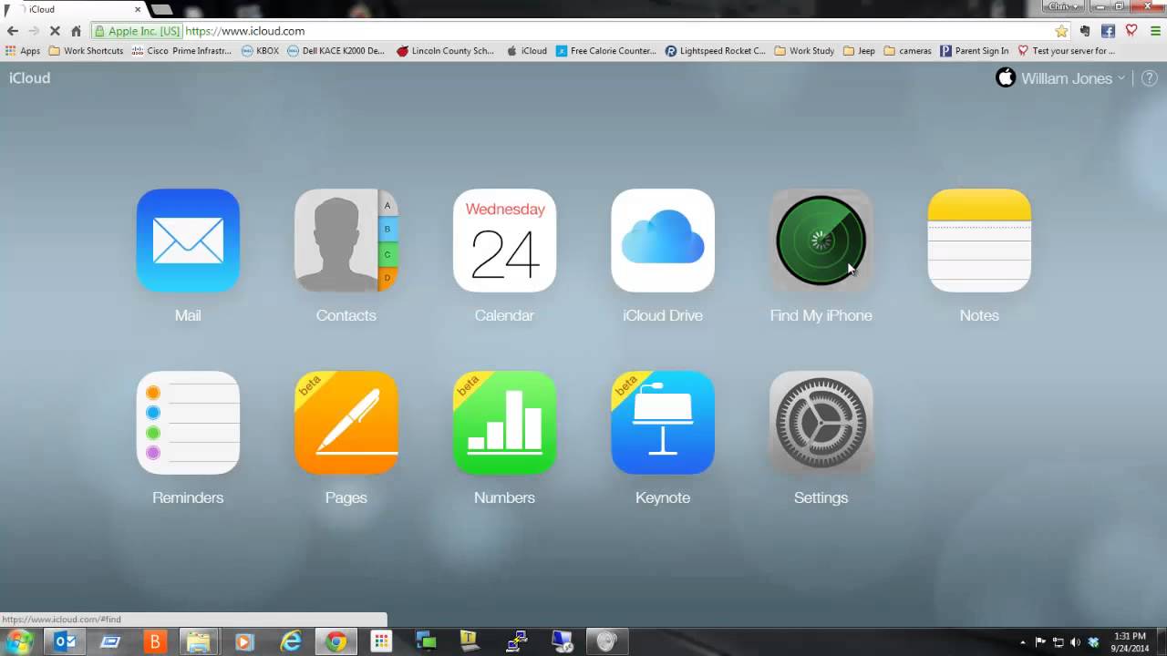Image resolution: width=1167 pixels, height=656 pixels.
Task: Click the Keynote label
Action: (x=663, y=497)
